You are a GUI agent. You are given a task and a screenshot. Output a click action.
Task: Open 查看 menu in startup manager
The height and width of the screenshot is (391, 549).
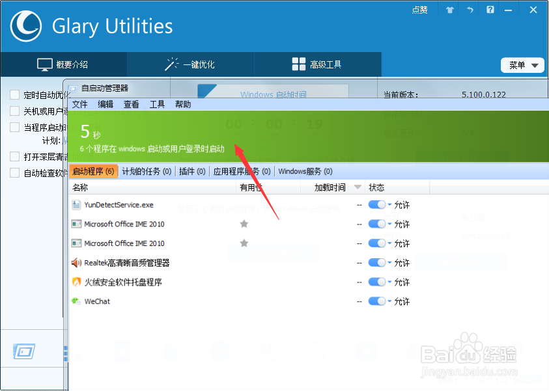point(132,104)
